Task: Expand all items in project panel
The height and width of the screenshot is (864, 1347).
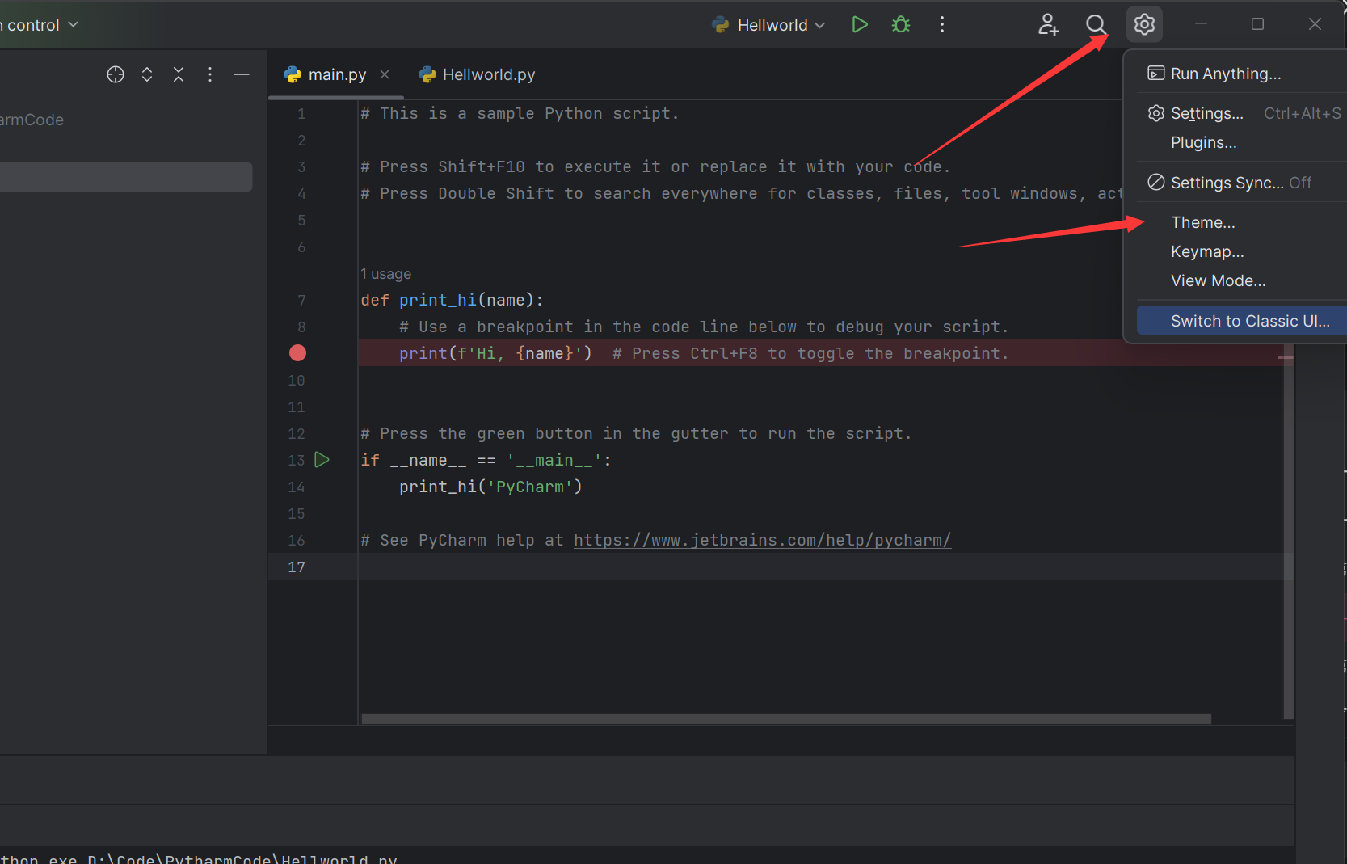Action: [147, 74]
